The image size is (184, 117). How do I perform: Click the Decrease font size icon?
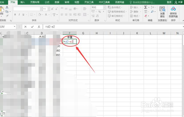[x=56, y=9]
